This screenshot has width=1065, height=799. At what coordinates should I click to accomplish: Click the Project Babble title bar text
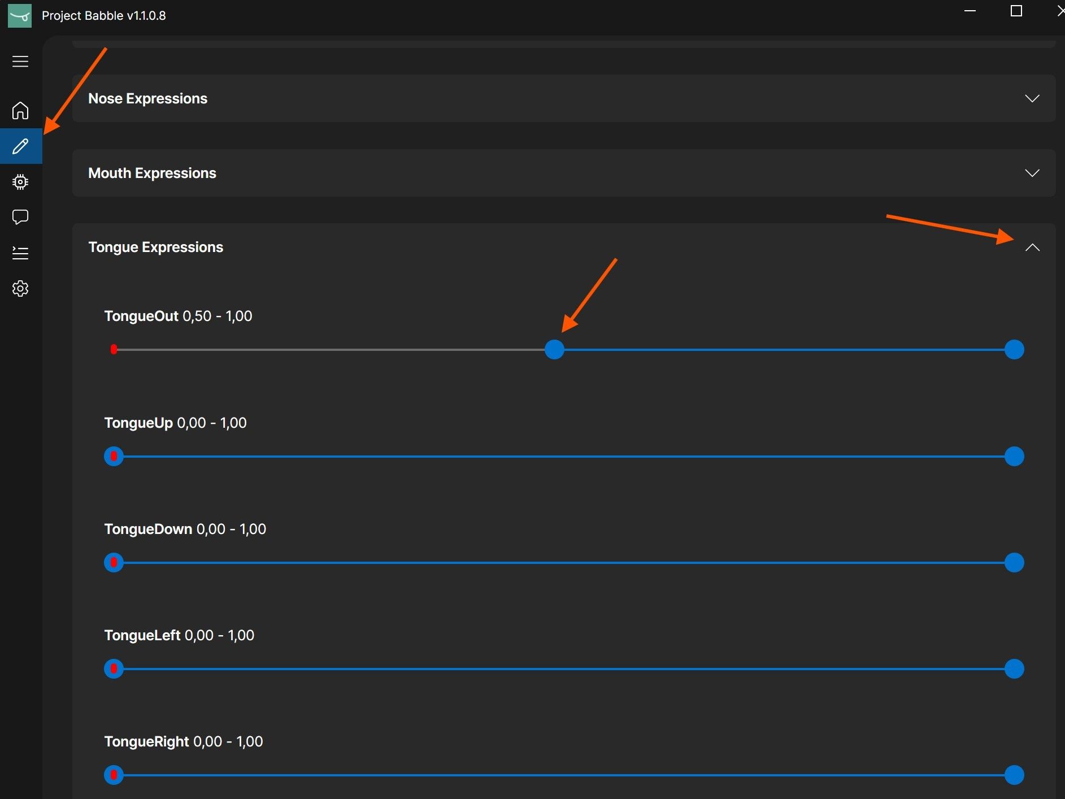[x=103, y=15]
